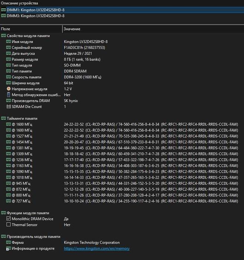Click icon of '@ 800 МГц' row
244x260 pixels.
pos(9,195)
